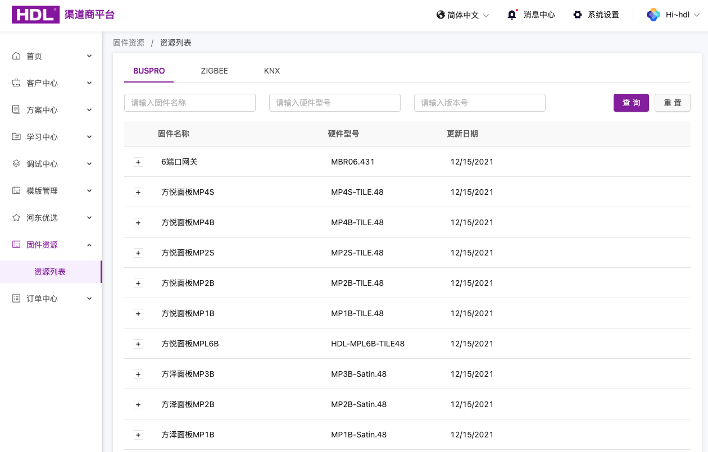Collapse the 固件资源 menu chevron
708x452 pixels.
pyautogui.click(x=89, y=245)
